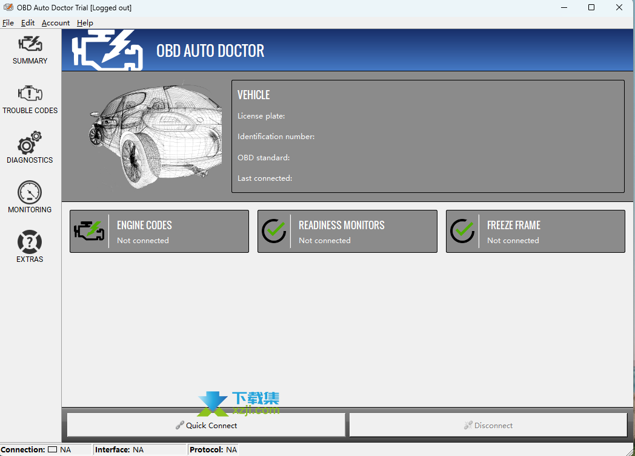Open the Diagnostics gears section
Image resolution: width=635 pixels, height=456 pixels.
click(30, 148)
